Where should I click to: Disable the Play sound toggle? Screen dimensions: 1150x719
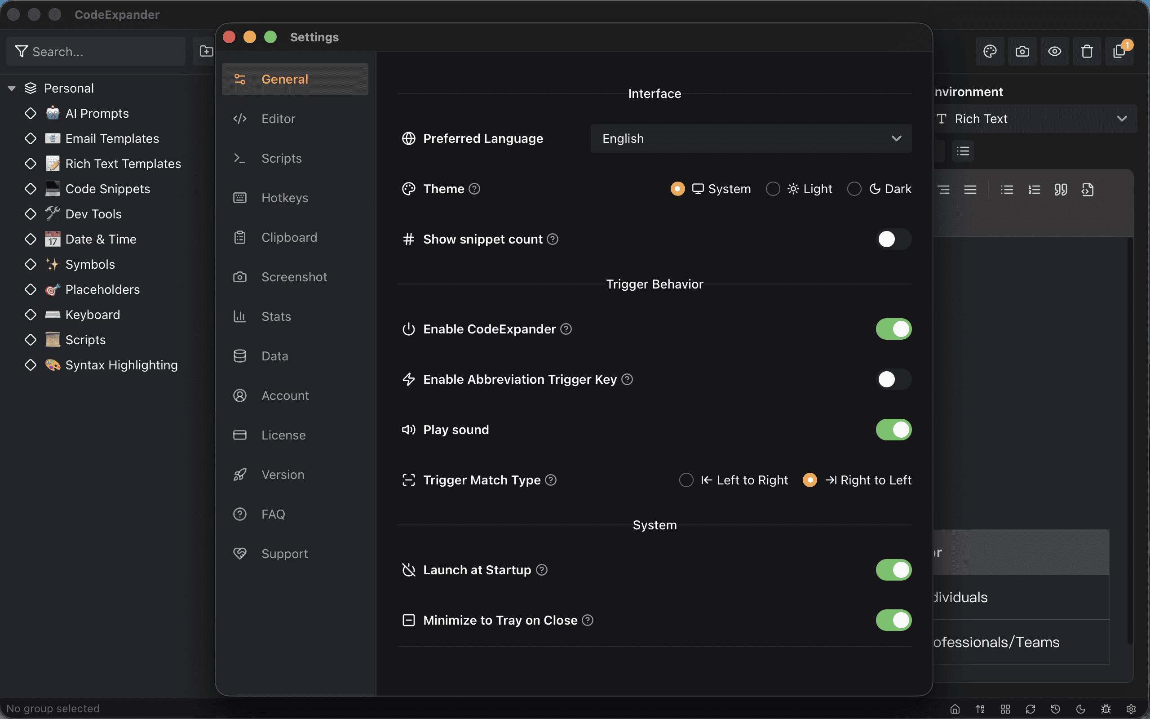tap(893, 430)
